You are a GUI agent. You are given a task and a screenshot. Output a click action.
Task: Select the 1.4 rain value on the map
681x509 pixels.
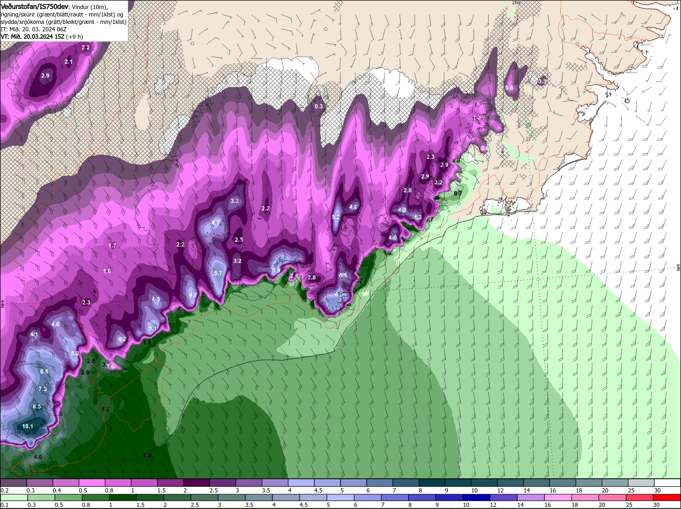(147, 455)
